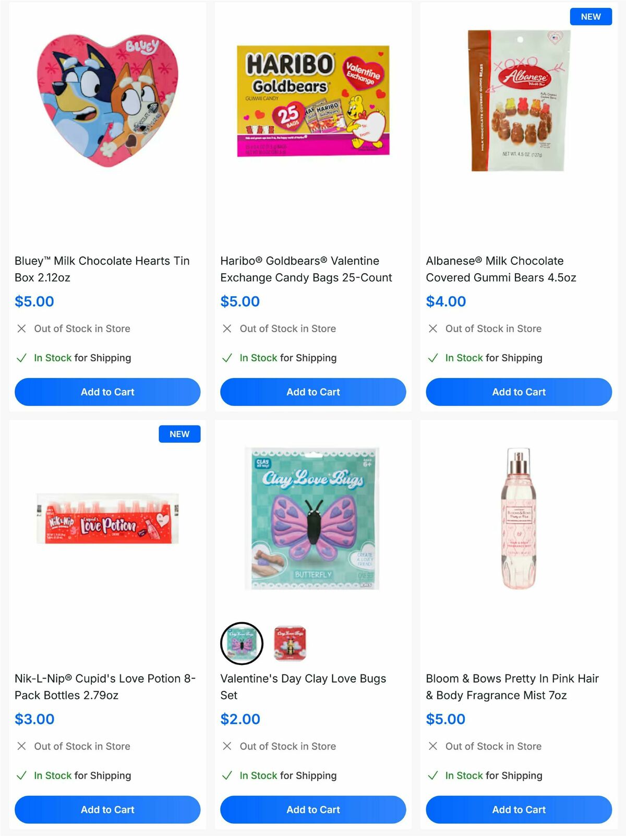Screen dimensions: 626x836
Task: Click the X icon under the fragrance mist price
Action: point(432,746)
